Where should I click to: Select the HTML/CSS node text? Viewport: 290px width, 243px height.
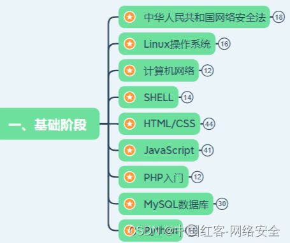click(170, 123)
